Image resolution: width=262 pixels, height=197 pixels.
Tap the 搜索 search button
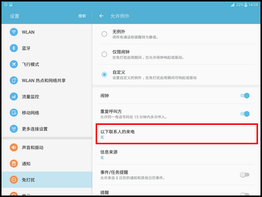click(82, 16)
